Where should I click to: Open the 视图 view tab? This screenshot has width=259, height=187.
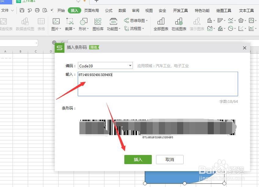coord(149,10)
